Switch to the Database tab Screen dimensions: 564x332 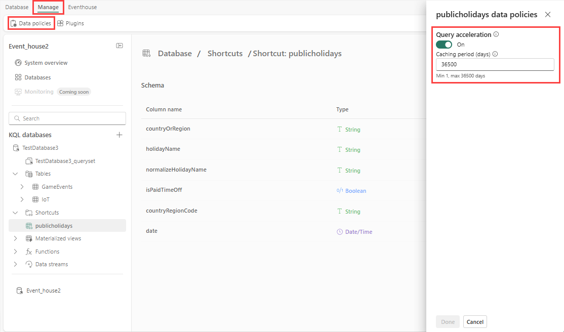(17, 7)
